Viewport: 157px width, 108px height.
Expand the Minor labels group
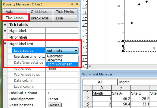tap(5, 37)
